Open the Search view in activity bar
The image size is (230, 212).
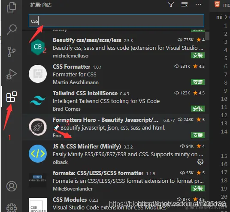point(12,29)
